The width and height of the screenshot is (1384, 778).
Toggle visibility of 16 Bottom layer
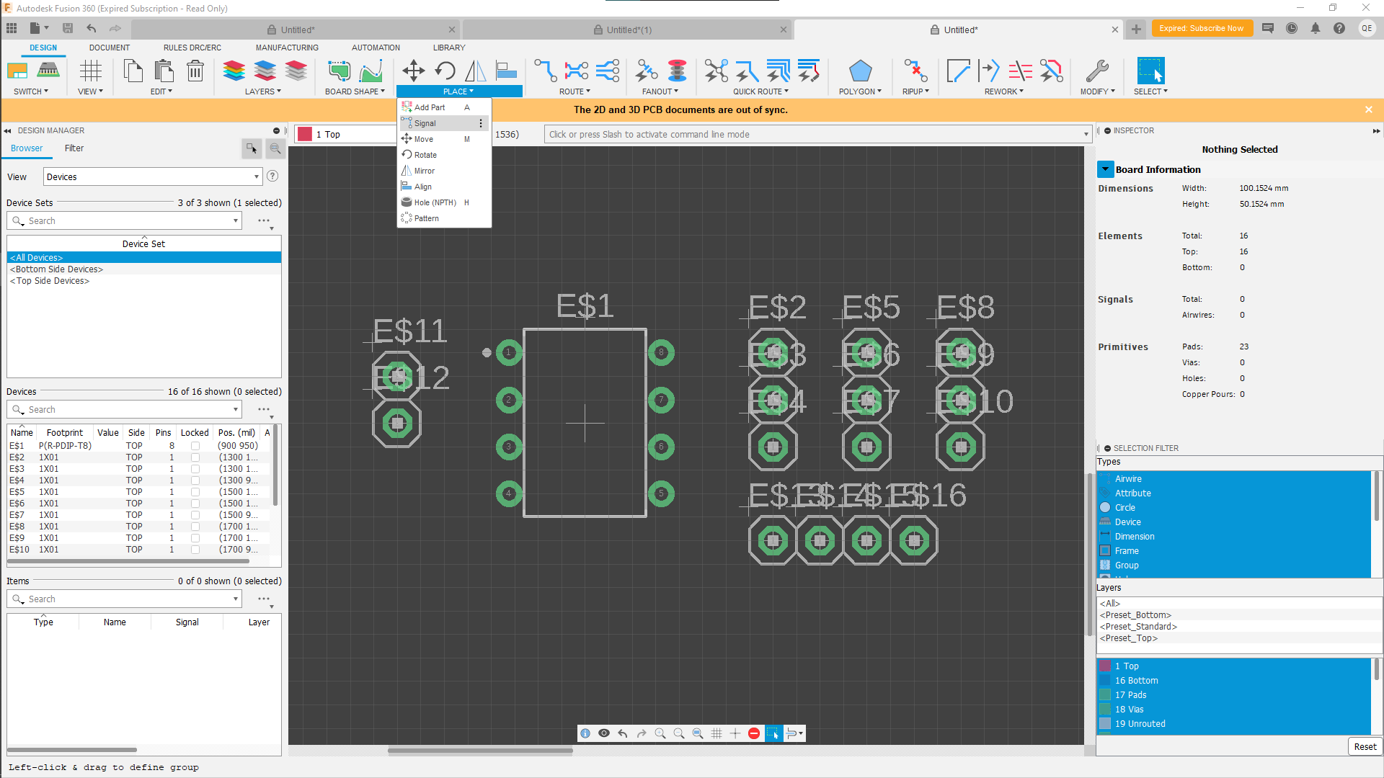(1106, 680)
